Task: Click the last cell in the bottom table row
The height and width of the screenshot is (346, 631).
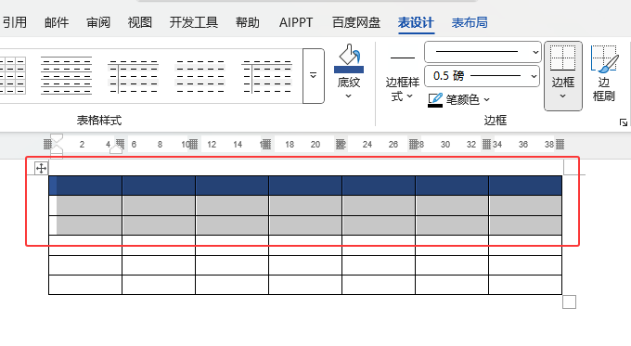Action: pyautogui.click(x=525, y=285)
